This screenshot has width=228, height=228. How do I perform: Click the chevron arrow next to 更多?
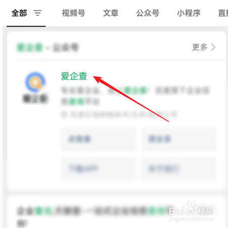(213, 47)
